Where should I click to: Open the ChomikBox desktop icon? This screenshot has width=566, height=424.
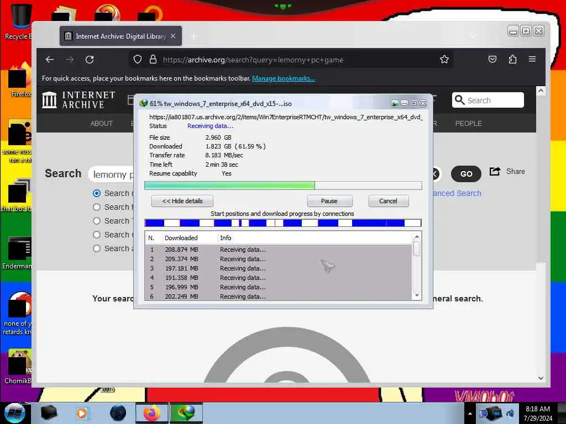point(19,366)
